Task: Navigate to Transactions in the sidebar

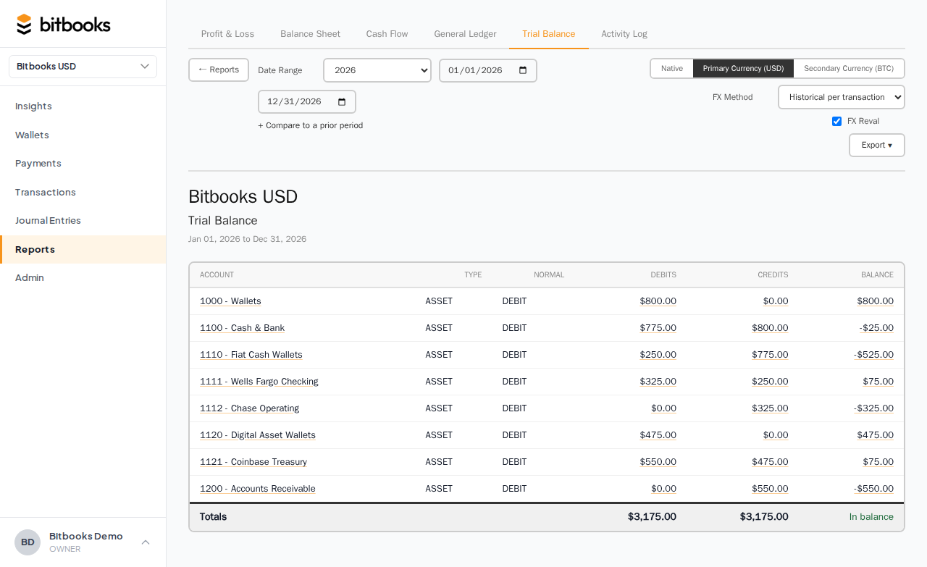Action: 83,192
